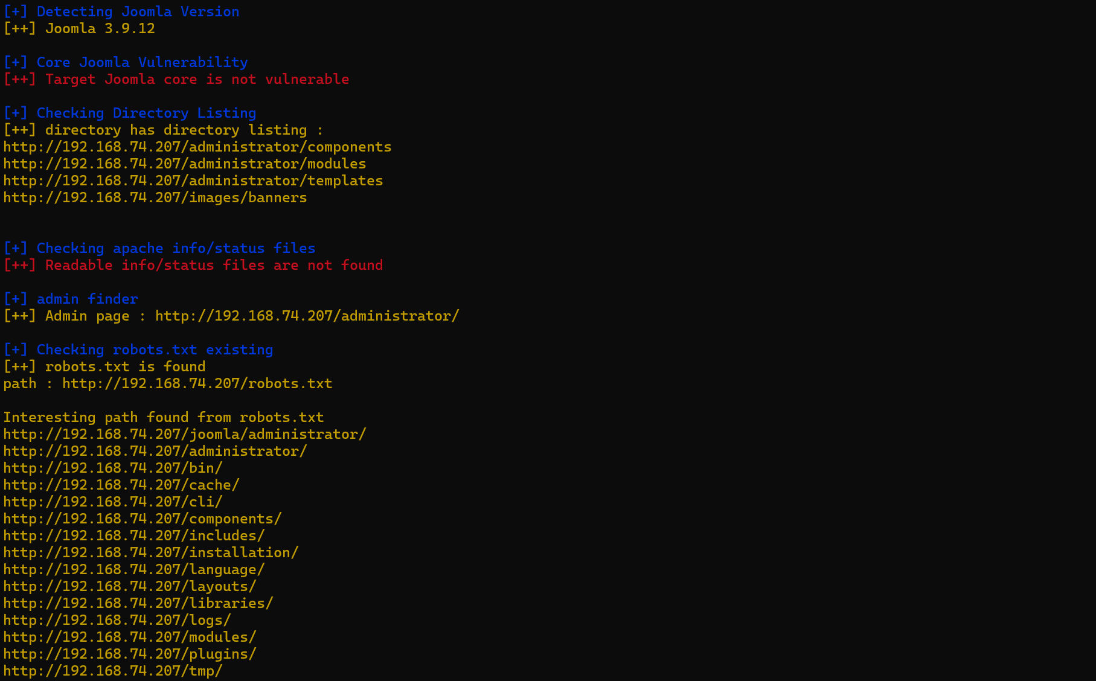
Task: Open the /modules/ URL from robots list
Action: point(130,637)
